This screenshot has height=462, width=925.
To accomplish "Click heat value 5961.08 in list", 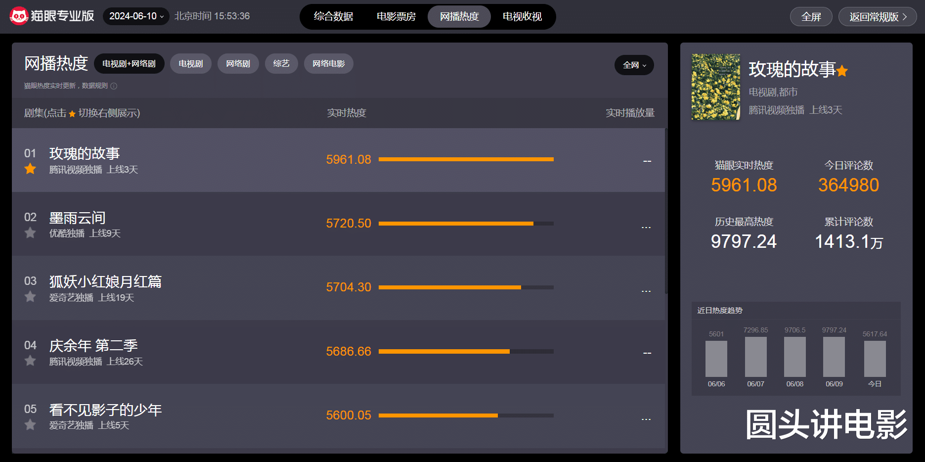I will [x=349, y=159].
